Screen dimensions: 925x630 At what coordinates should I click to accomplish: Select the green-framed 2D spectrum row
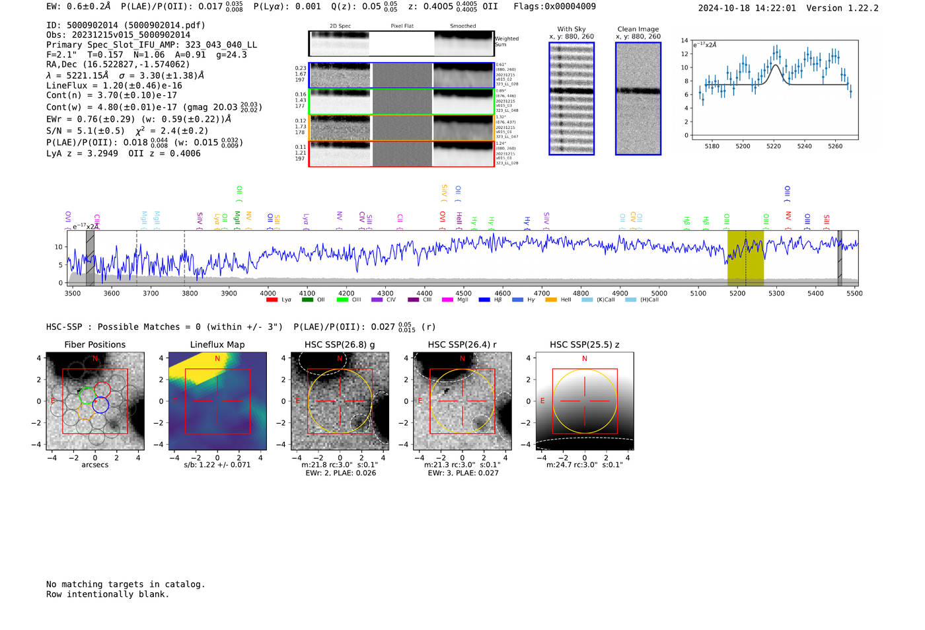402,102
